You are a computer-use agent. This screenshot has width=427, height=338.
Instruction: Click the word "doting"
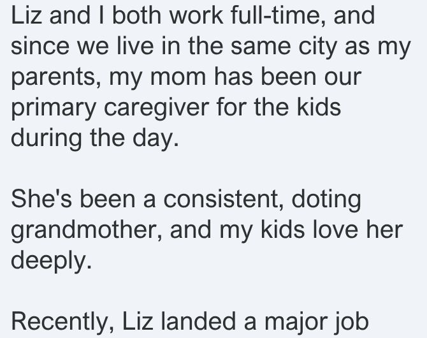[326, 201]
